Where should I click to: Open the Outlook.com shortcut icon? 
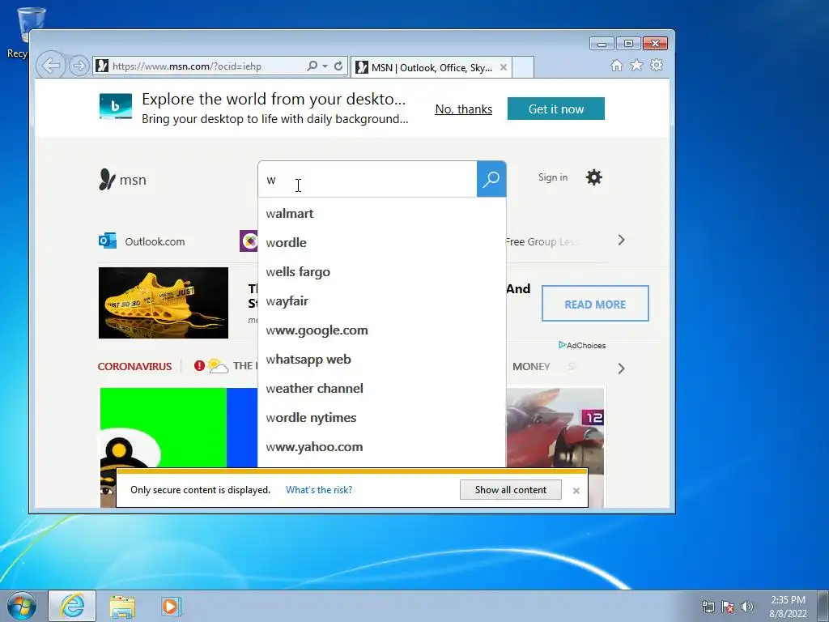tap(108, 241)
